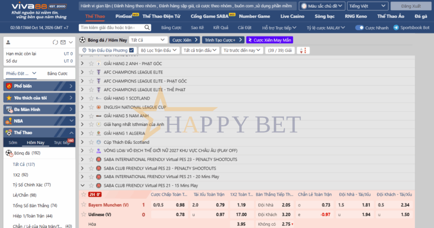This screenshot has height=228, width=434.
Task: Favorite the Giải Hạng 1 Algeria star
Action: [x=91, y=133]
